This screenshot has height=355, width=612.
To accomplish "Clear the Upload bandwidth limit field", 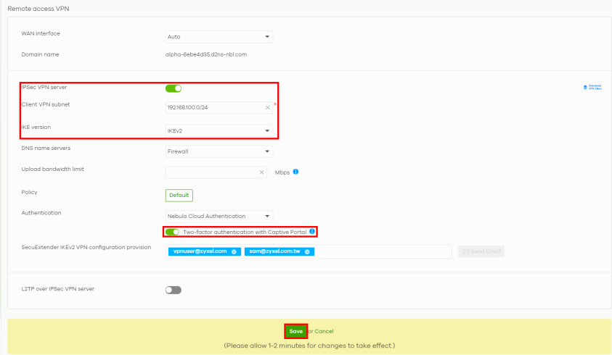I will [x=261, y=172].
